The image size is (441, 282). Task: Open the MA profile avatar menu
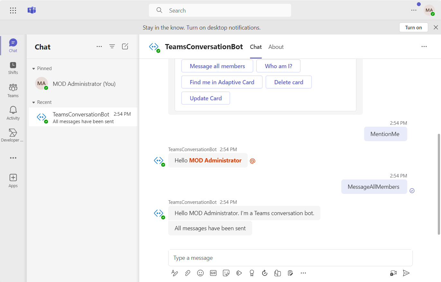(429, 10)
